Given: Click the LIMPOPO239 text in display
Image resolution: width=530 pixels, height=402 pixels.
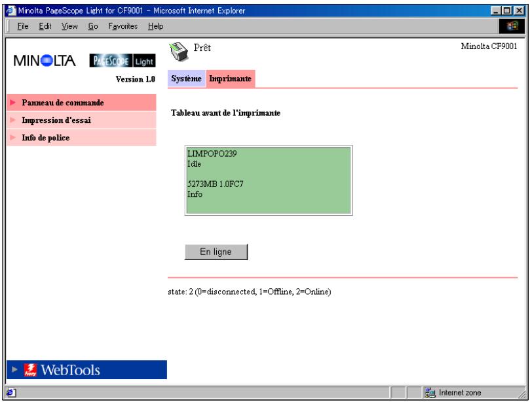Looking at the screenshot, I should (212, 154).
